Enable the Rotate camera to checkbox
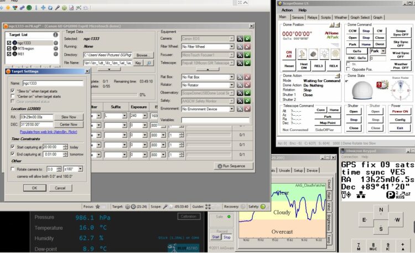415x253 pixels. tap(12, 169)
